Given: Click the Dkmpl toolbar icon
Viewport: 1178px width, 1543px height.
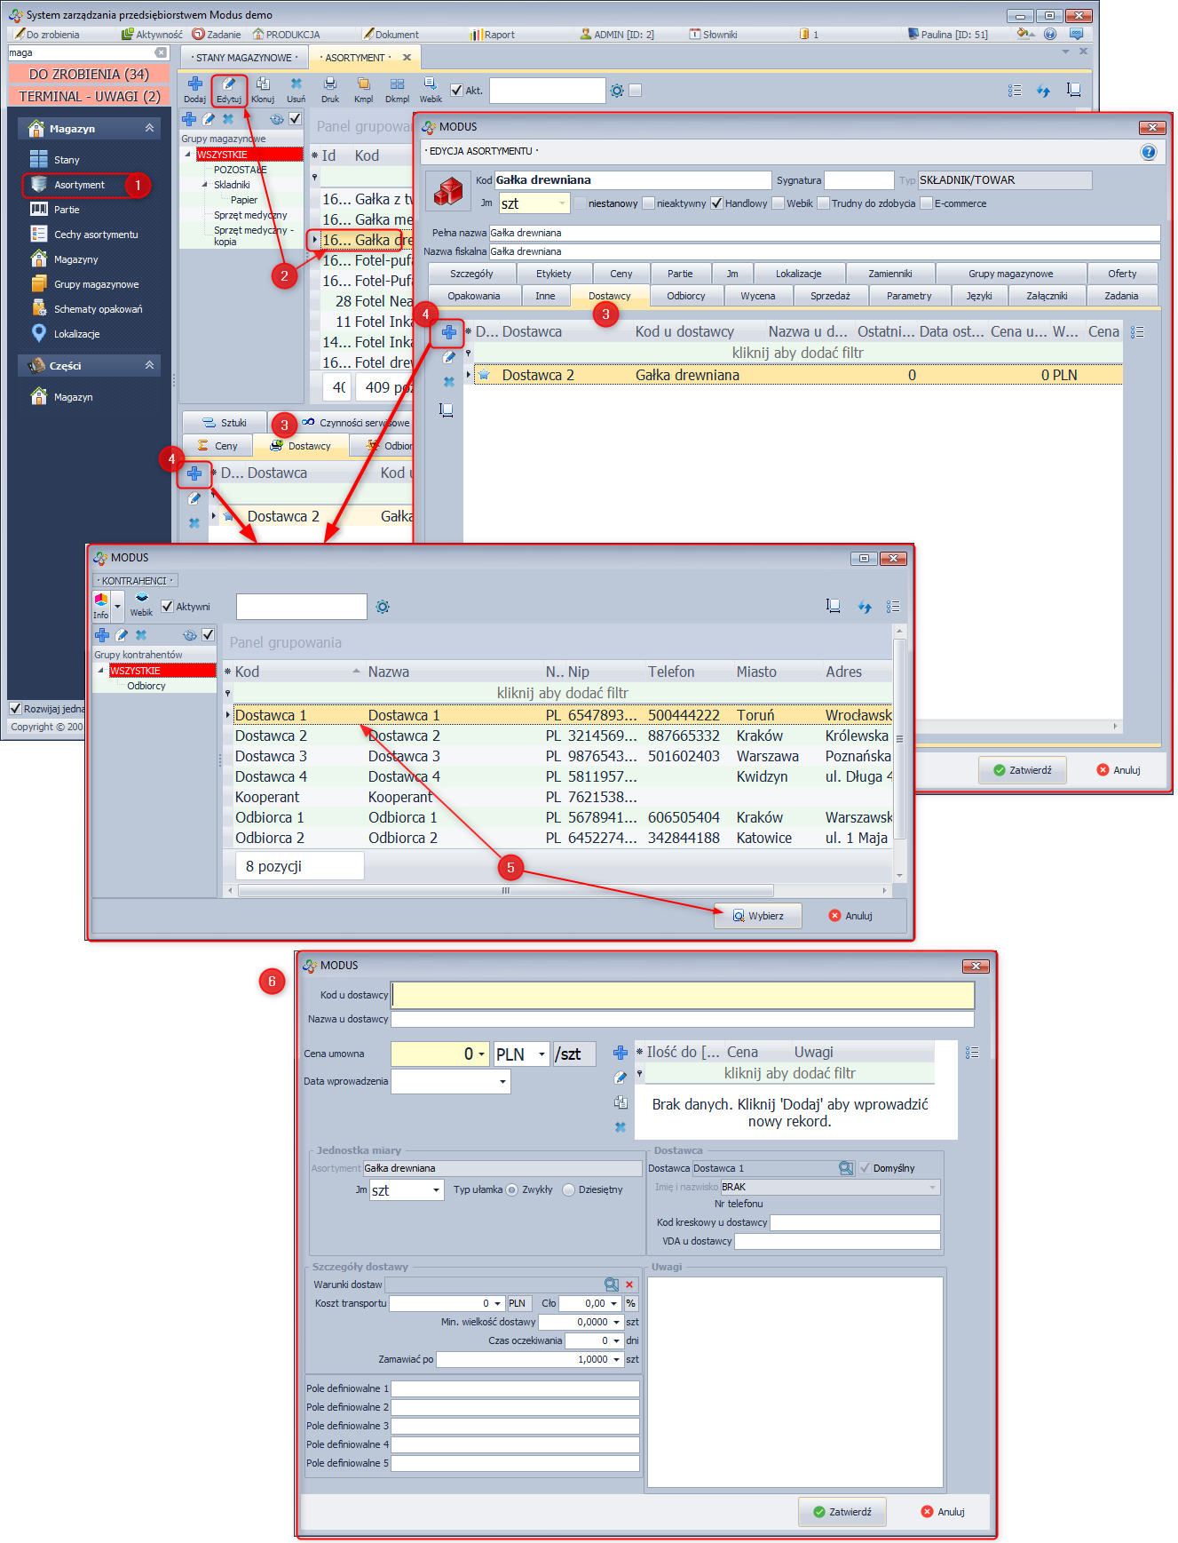Looking at the screenshot, I should coord(397,89).
